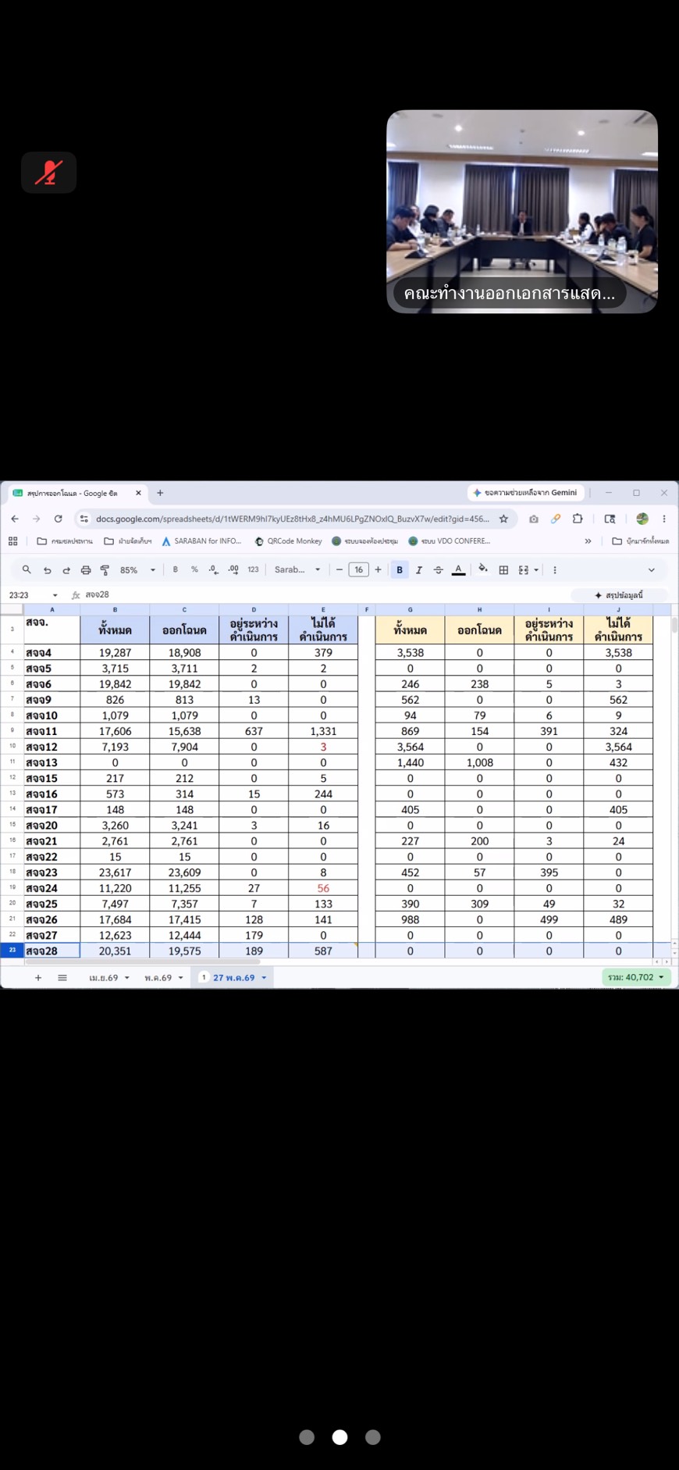The width and height of the screenshot is (679, 1470).
Task: Open the browser apps grid icon
Action: pyautogui.click(x=13, y=541)
